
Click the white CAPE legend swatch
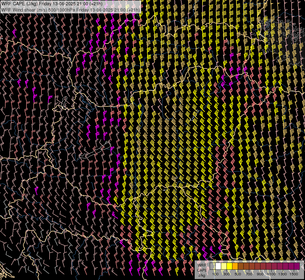218,266
